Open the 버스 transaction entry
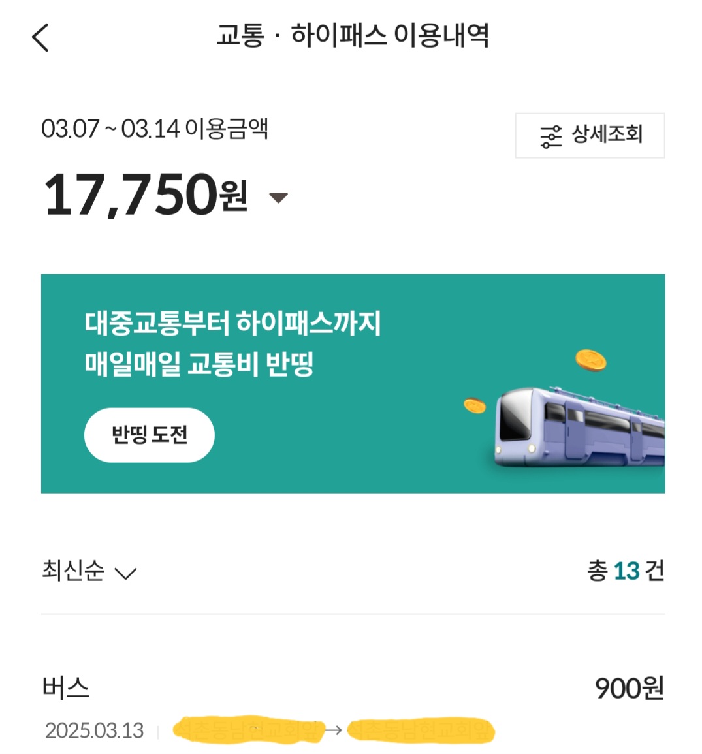The width and height of the screenshot is (702, 754). point(65,688)
